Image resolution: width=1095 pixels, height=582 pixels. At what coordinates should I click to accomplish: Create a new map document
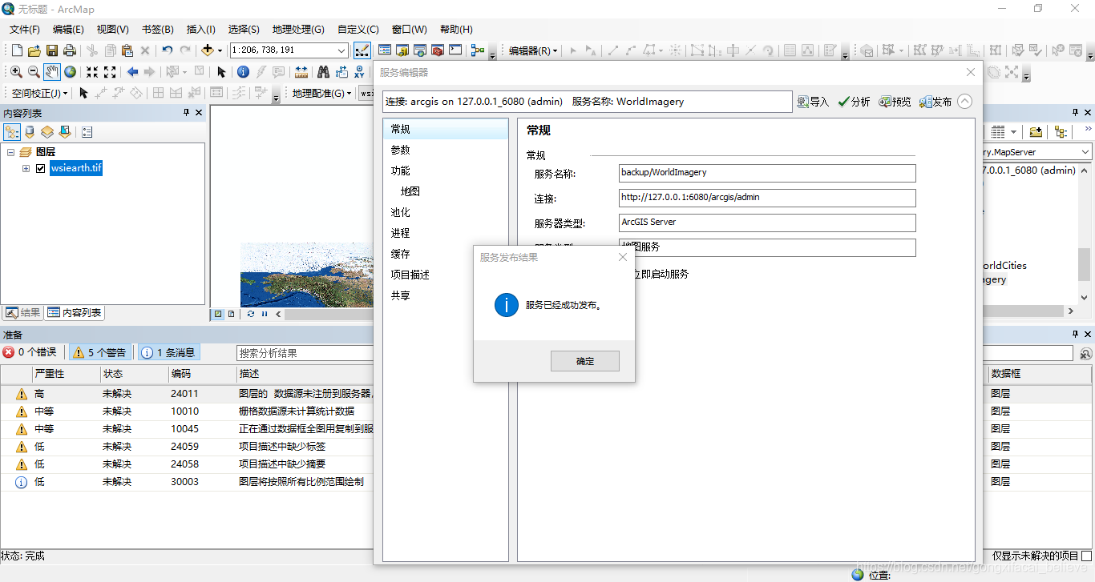16,50
